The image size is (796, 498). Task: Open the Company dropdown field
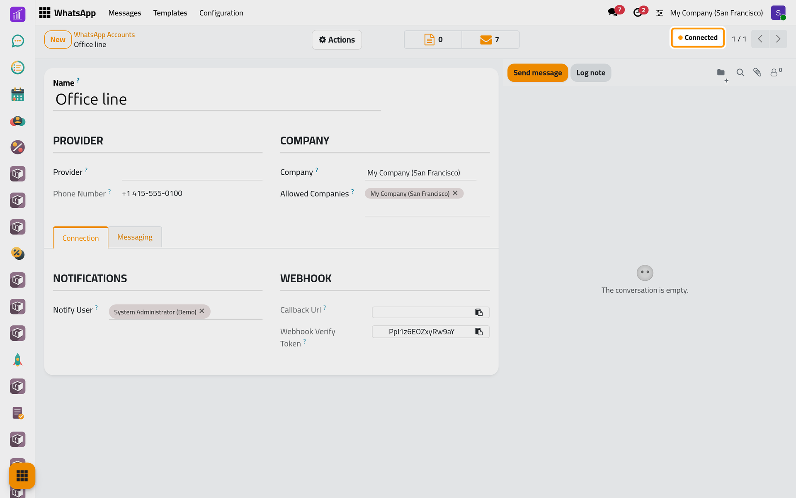420,173
